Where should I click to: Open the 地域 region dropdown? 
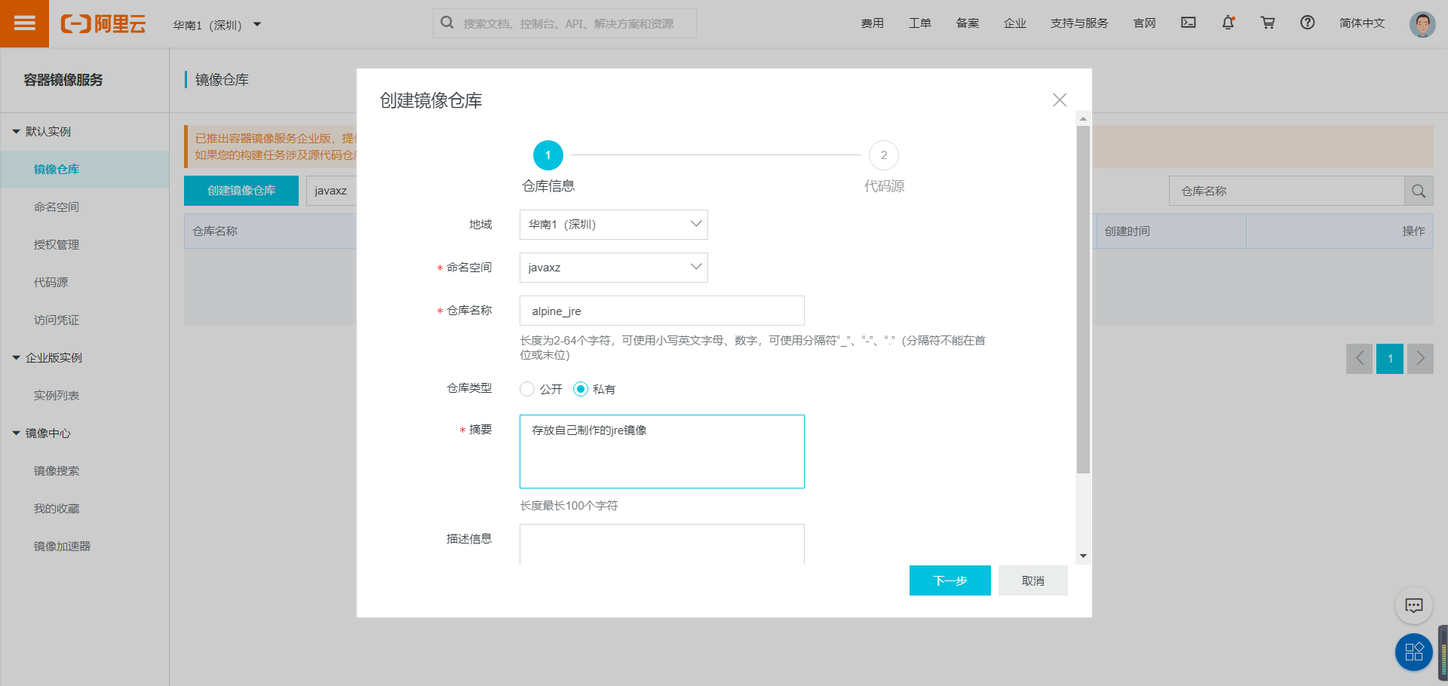coord(612,224)
